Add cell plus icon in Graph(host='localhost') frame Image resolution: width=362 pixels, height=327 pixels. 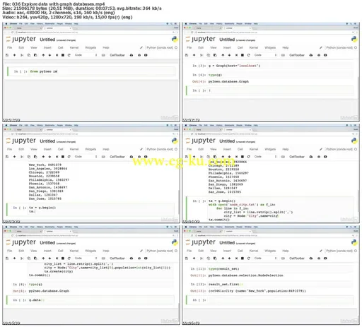[194, 55]
